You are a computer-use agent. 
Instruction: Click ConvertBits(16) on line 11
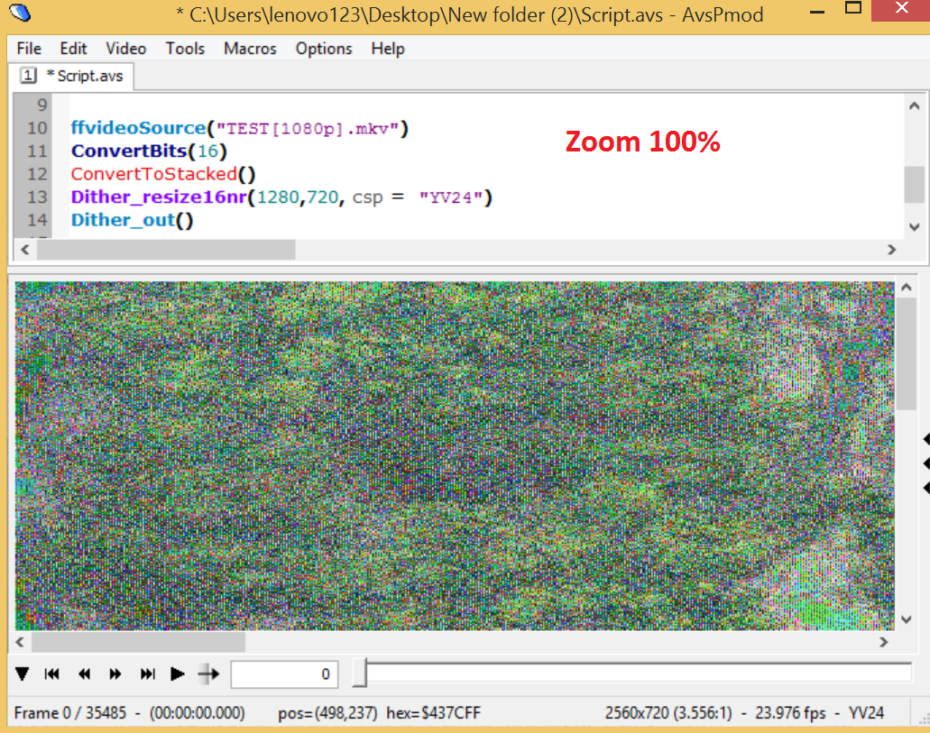pos(149,151)
